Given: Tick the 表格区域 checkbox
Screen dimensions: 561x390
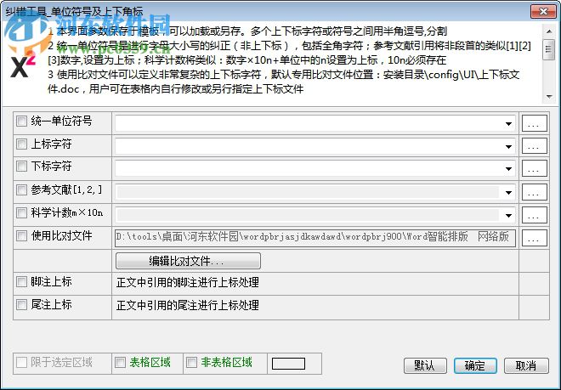Looking at the screenshot, I should pos(120,363).
